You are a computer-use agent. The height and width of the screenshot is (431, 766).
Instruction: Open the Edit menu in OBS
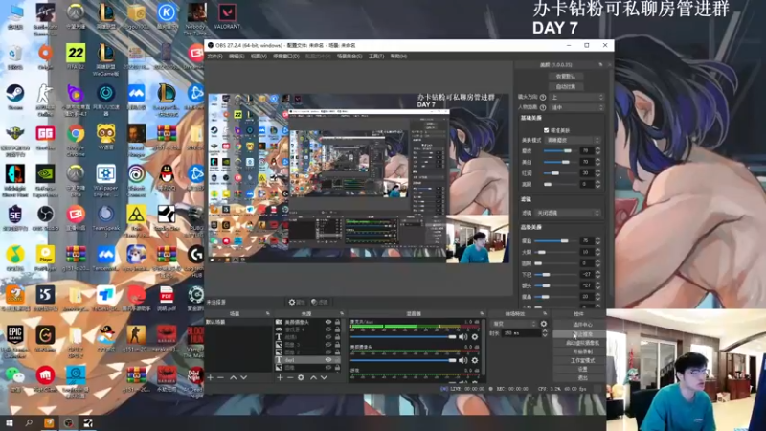point(237,57)
